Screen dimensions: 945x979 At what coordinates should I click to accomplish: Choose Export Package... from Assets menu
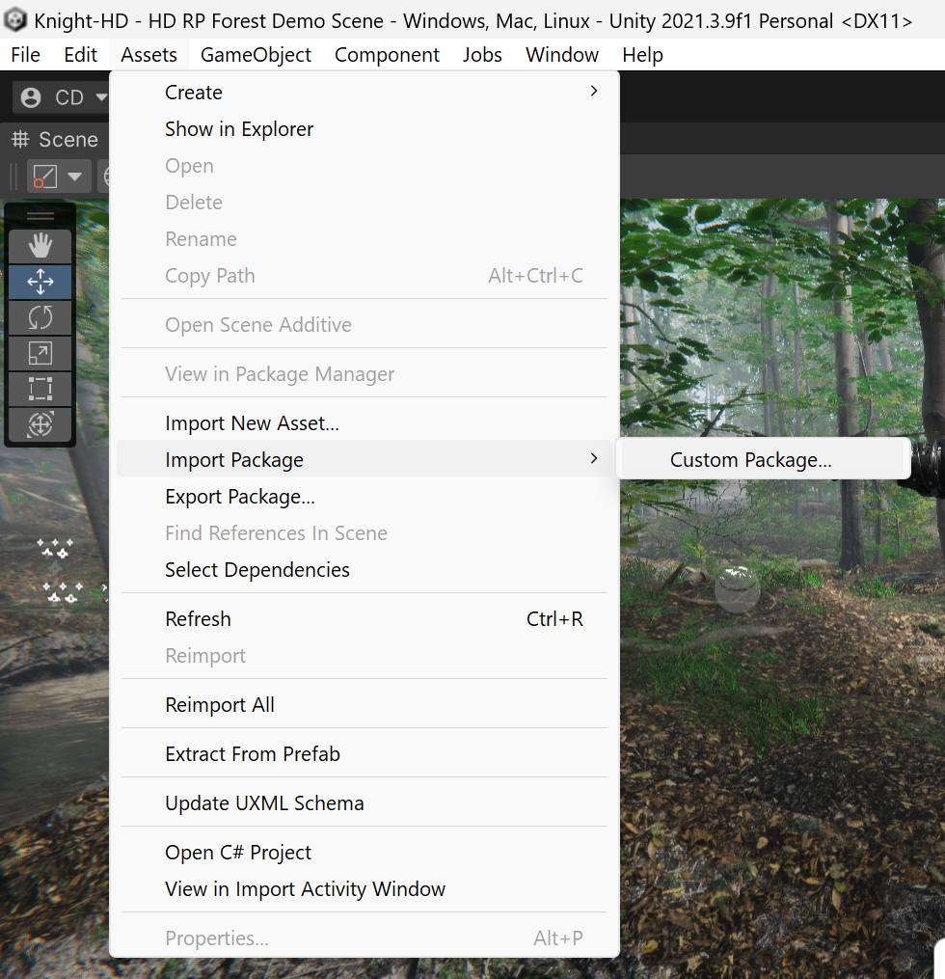(240, 497)
